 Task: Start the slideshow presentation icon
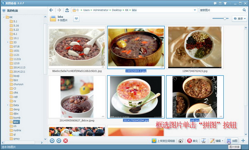204,140
